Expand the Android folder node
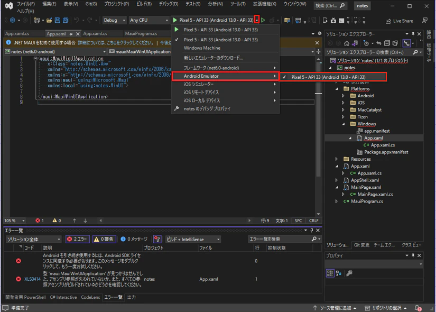 (x=343, y=96)
